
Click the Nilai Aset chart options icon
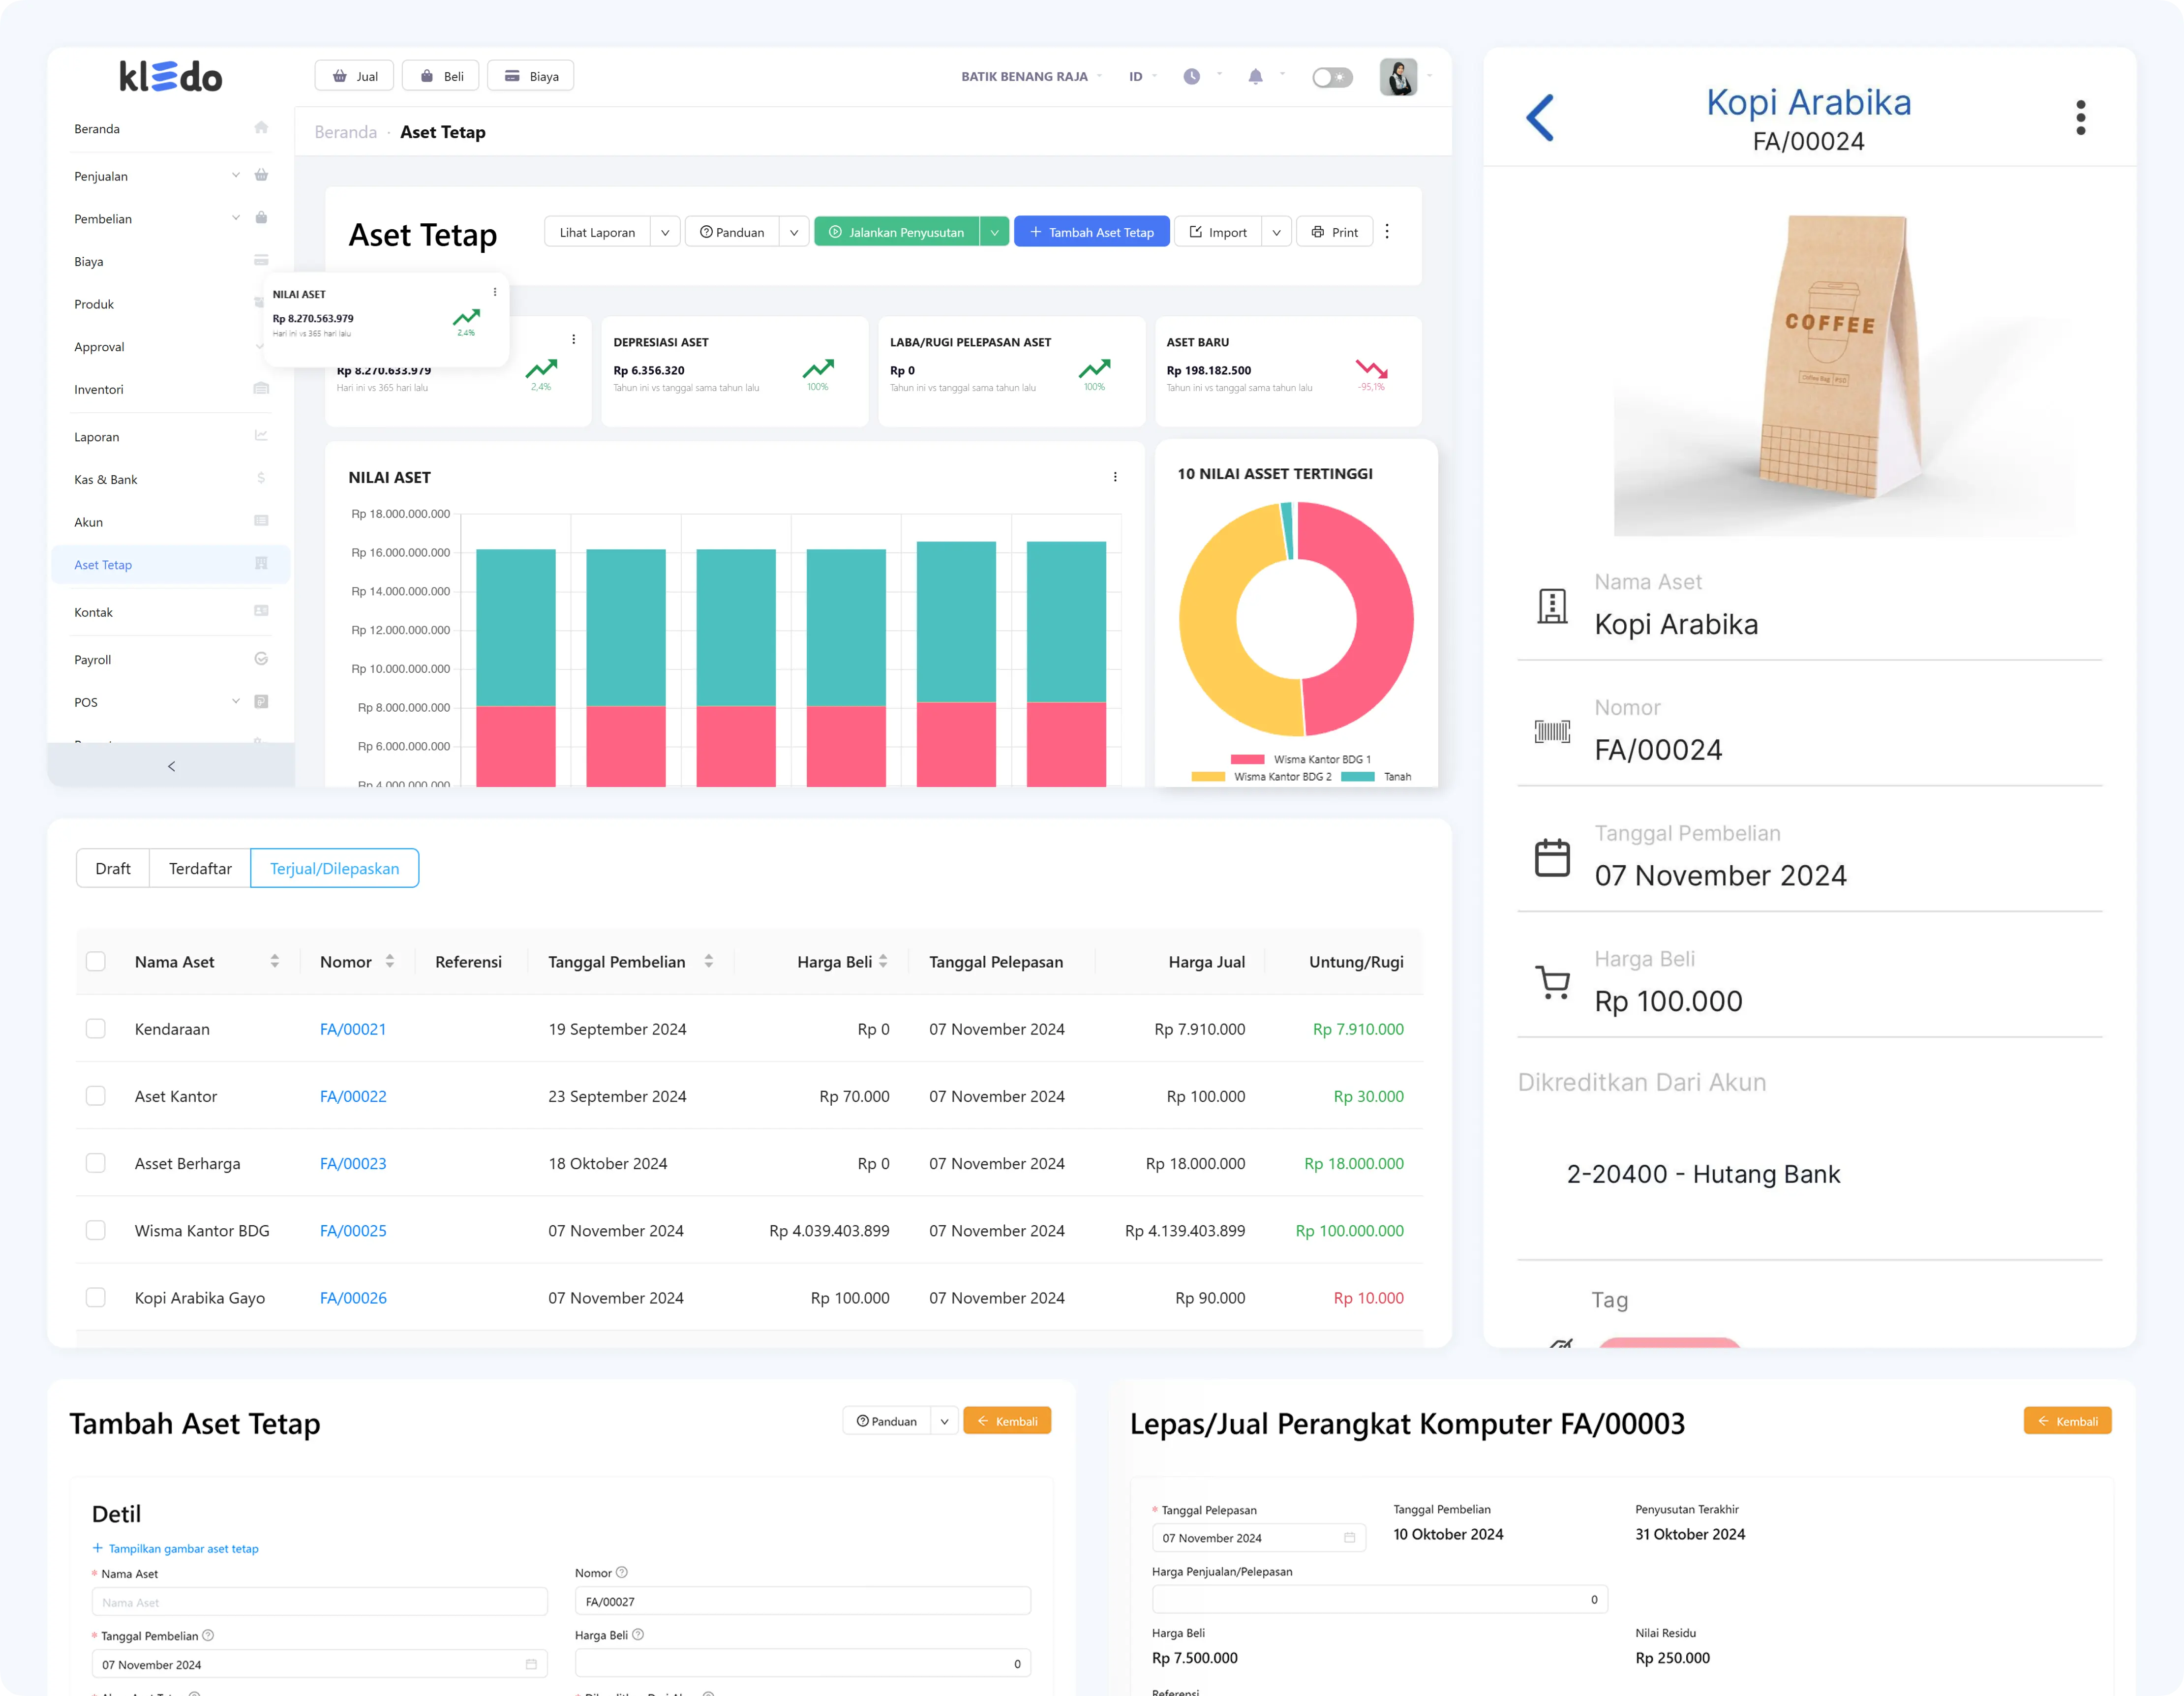pyautogui.click(x=1115, y=477)
